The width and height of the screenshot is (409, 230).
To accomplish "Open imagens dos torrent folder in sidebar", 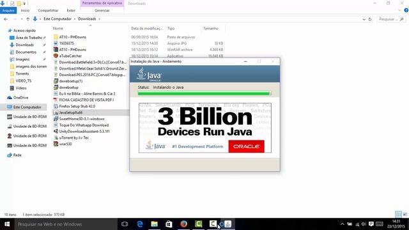I will point(31,66).
